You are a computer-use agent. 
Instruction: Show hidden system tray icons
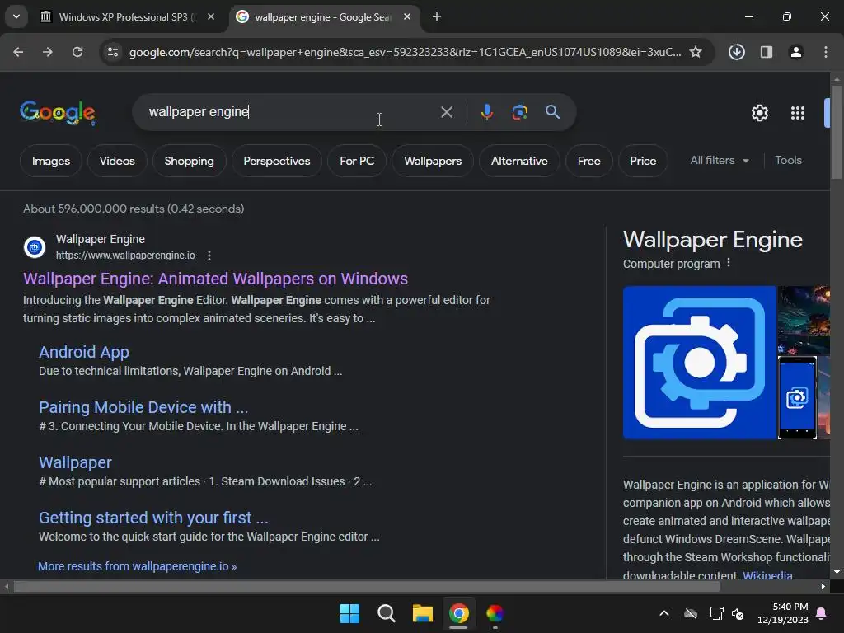pos(664,613)
